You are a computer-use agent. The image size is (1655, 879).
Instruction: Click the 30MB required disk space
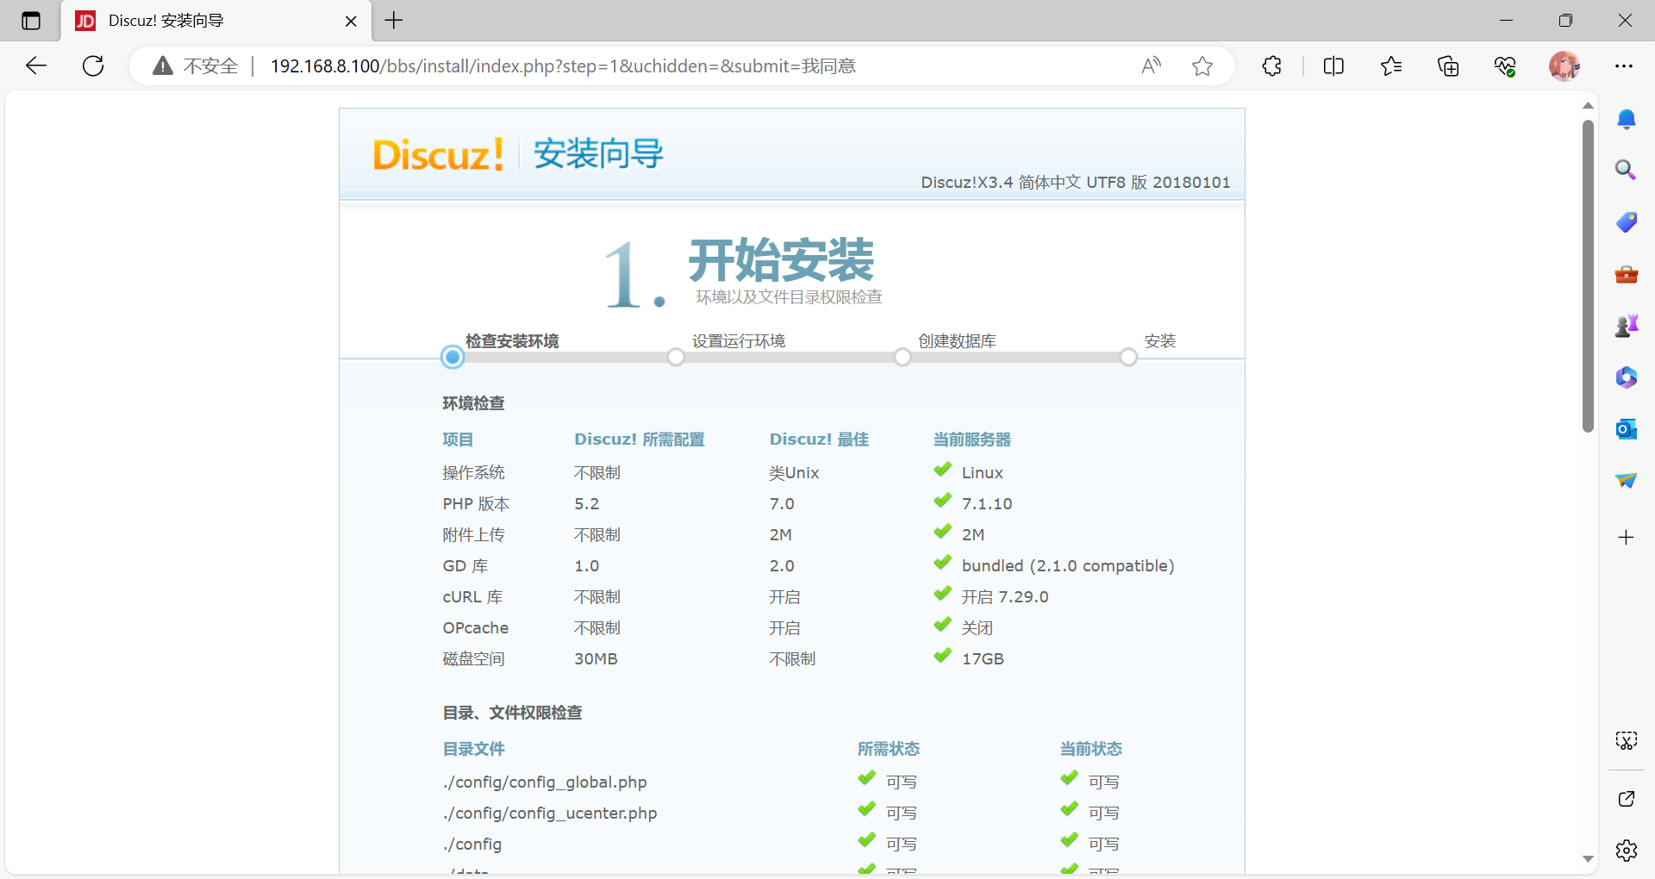pyautogui.click(x=596, y=659)
